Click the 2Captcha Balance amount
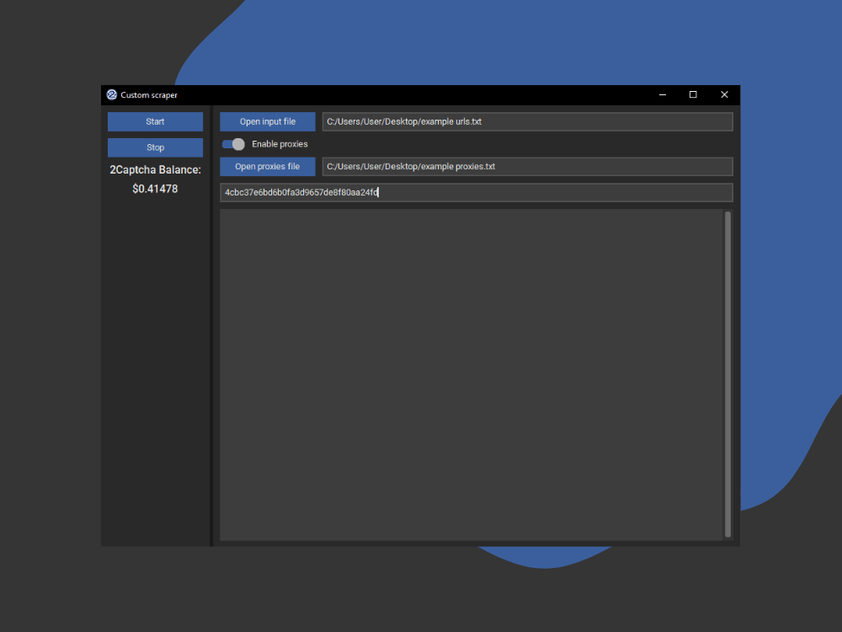Viewport: 842px width, 632px height. pos(155,189)
